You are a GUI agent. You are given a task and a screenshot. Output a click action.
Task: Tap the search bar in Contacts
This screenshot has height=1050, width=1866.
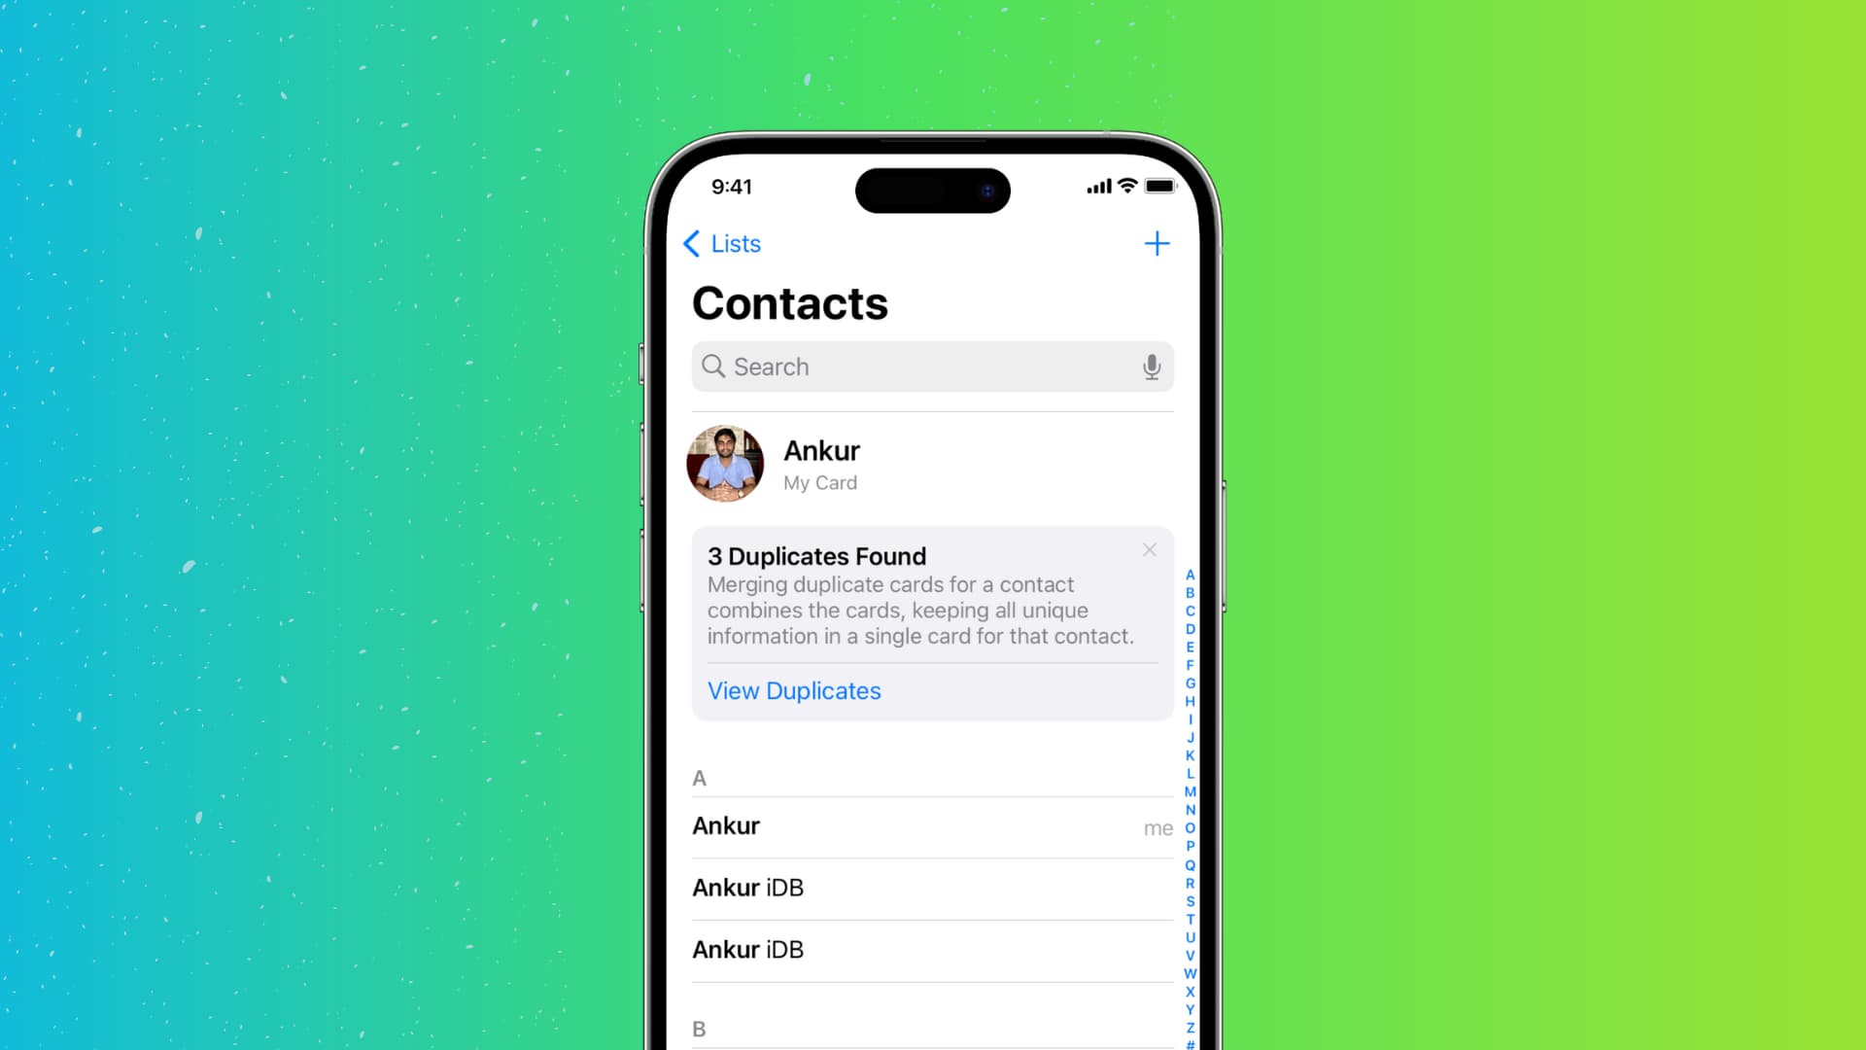pos(932,366)
